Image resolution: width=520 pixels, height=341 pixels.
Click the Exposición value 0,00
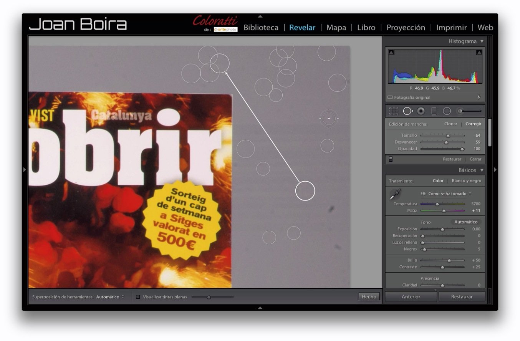pyautogui.click(x=477, y=229)
